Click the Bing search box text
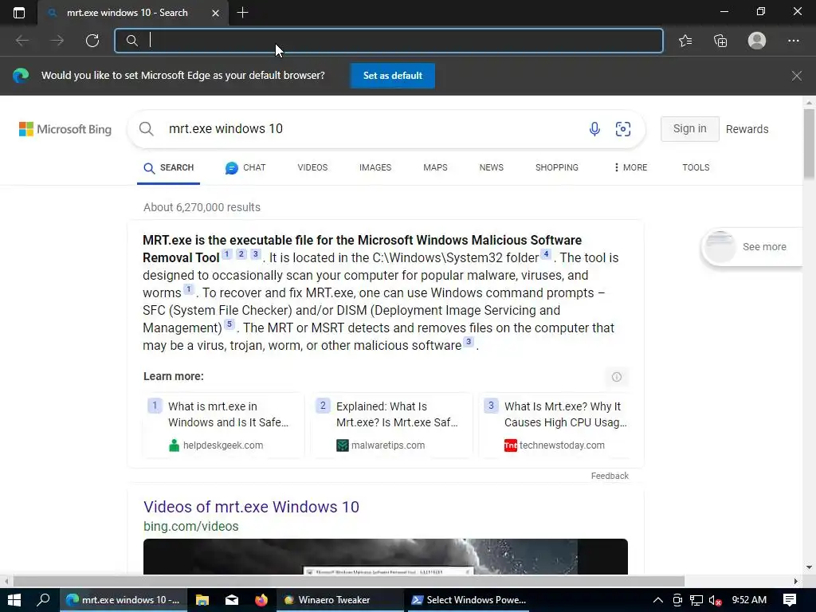The height and width of the screenshot is (612, 816). click(226, 128)
